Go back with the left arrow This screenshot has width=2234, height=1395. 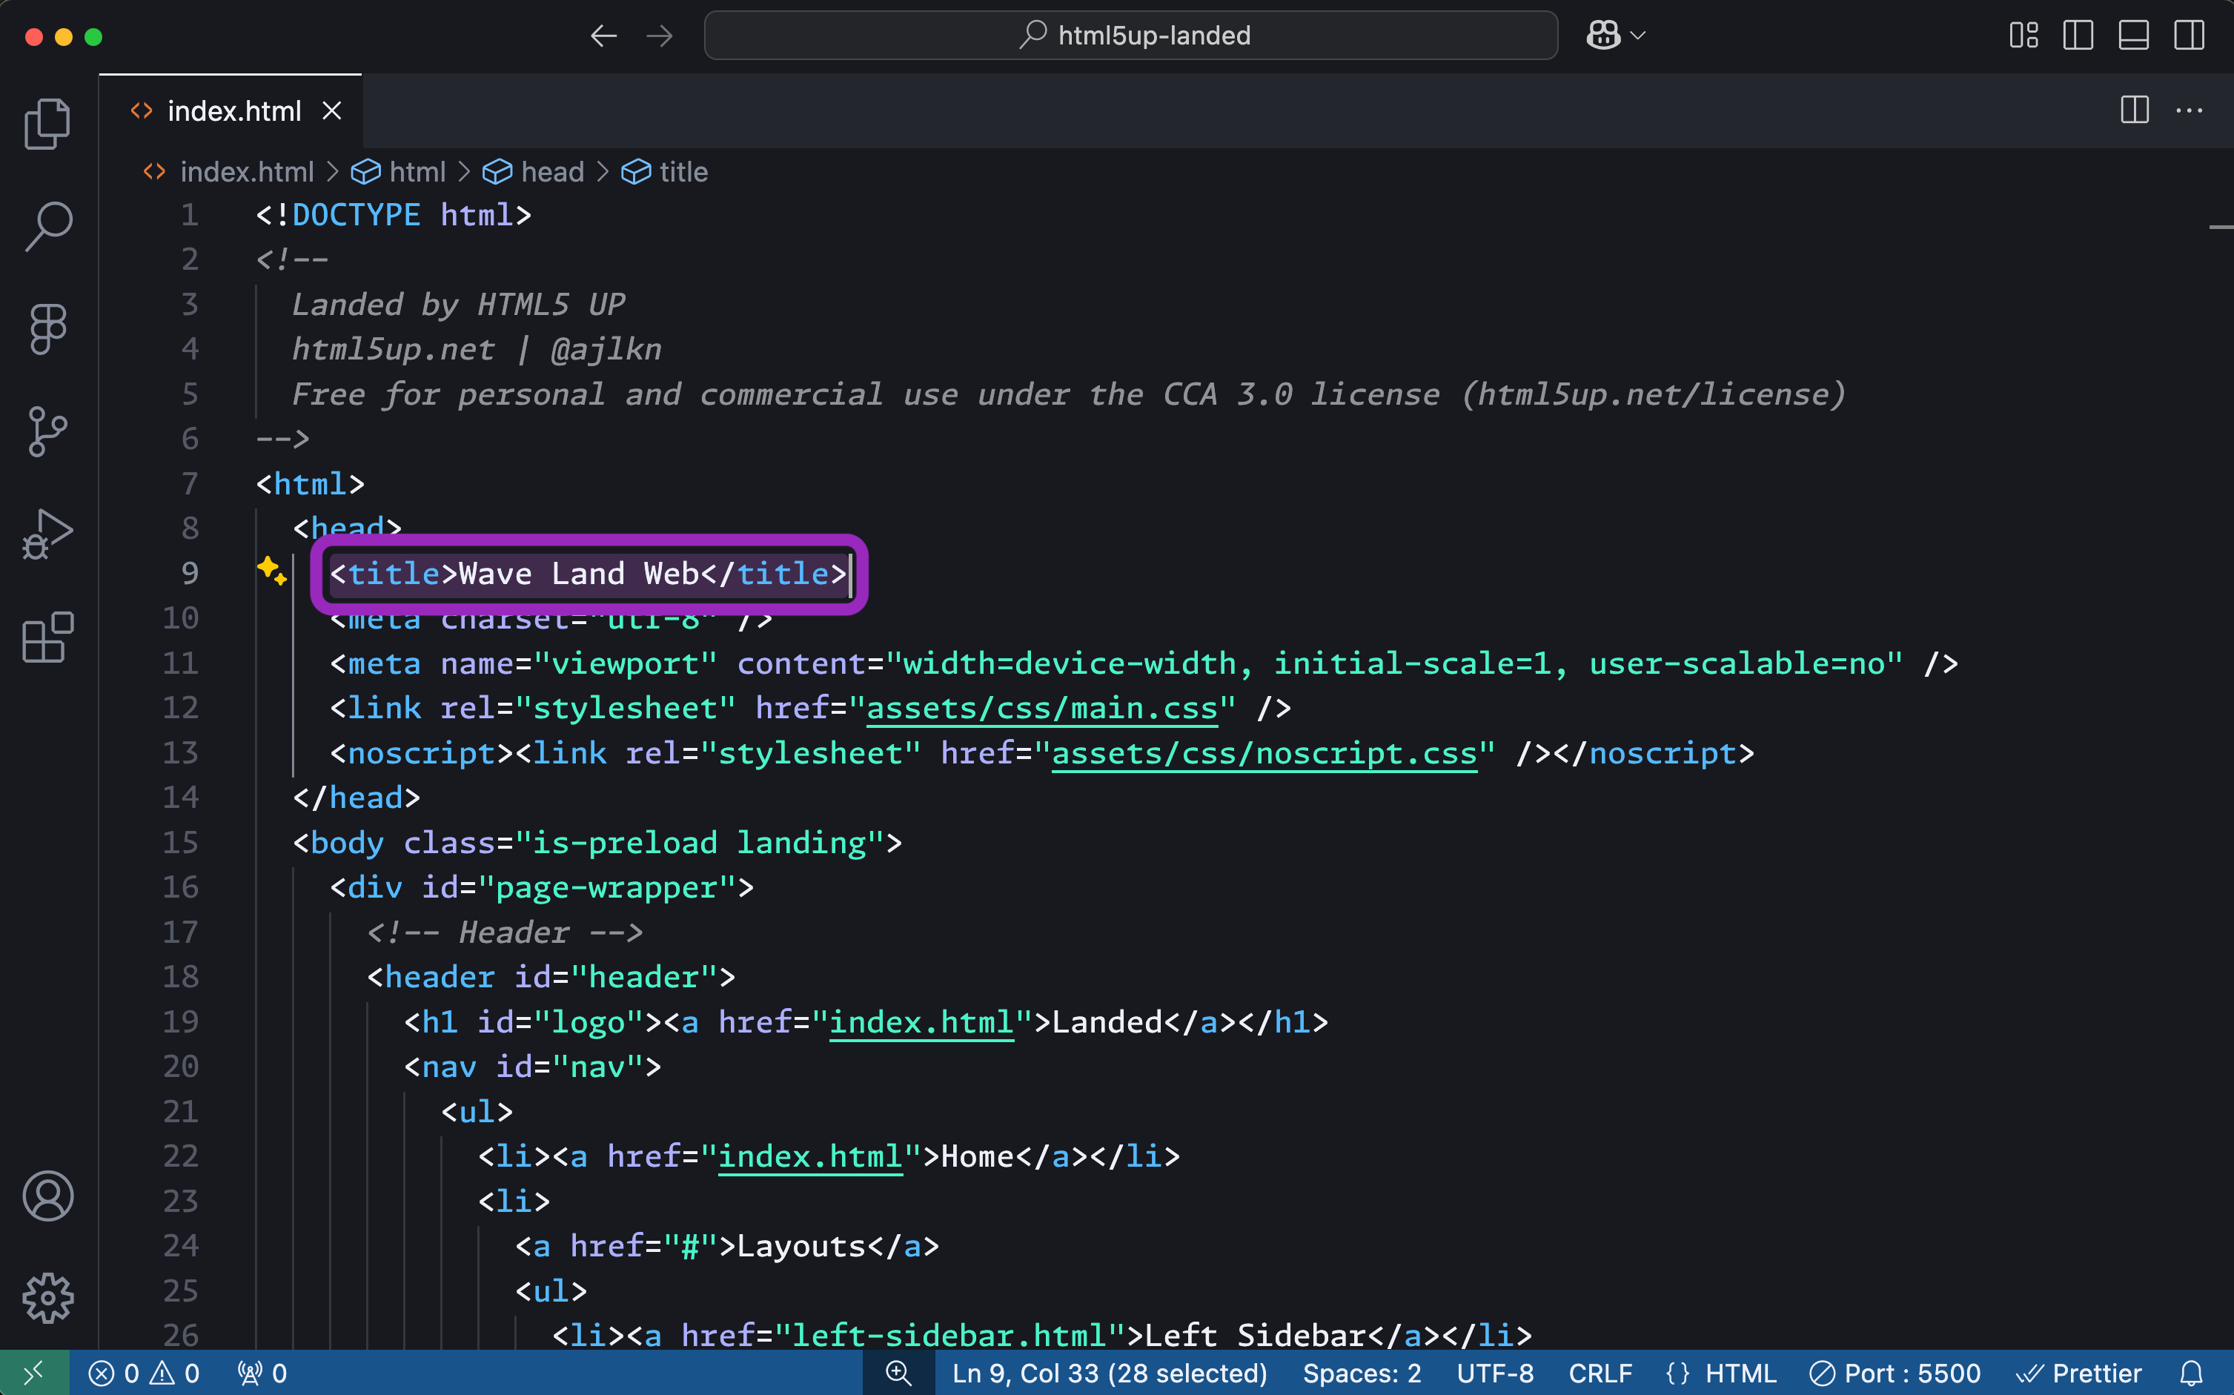(603, 36)
